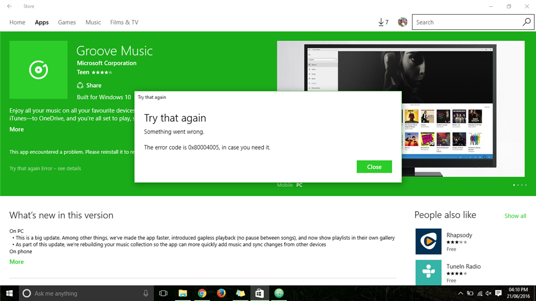Open the Store icon in taskbar
This screenshot has height=301, width=536.
coord(260,293)
